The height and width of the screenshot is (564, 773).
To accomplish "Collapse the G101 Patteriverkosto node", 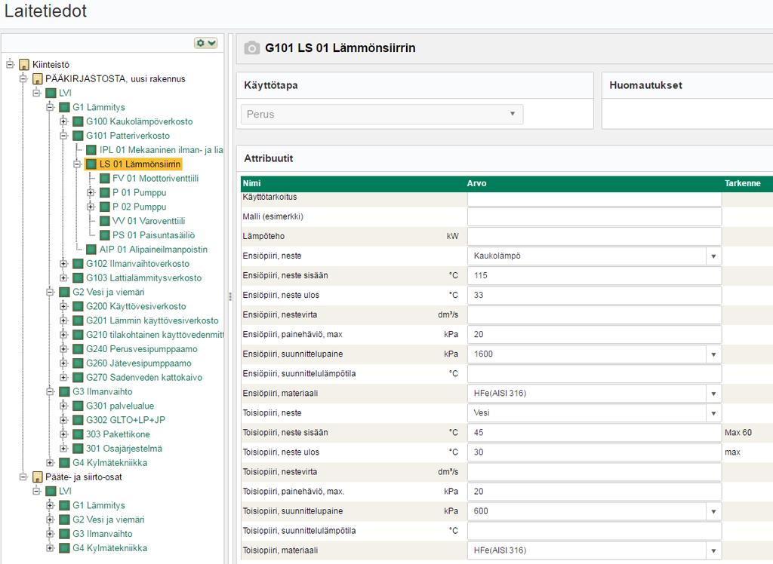I will pos(63,136).
